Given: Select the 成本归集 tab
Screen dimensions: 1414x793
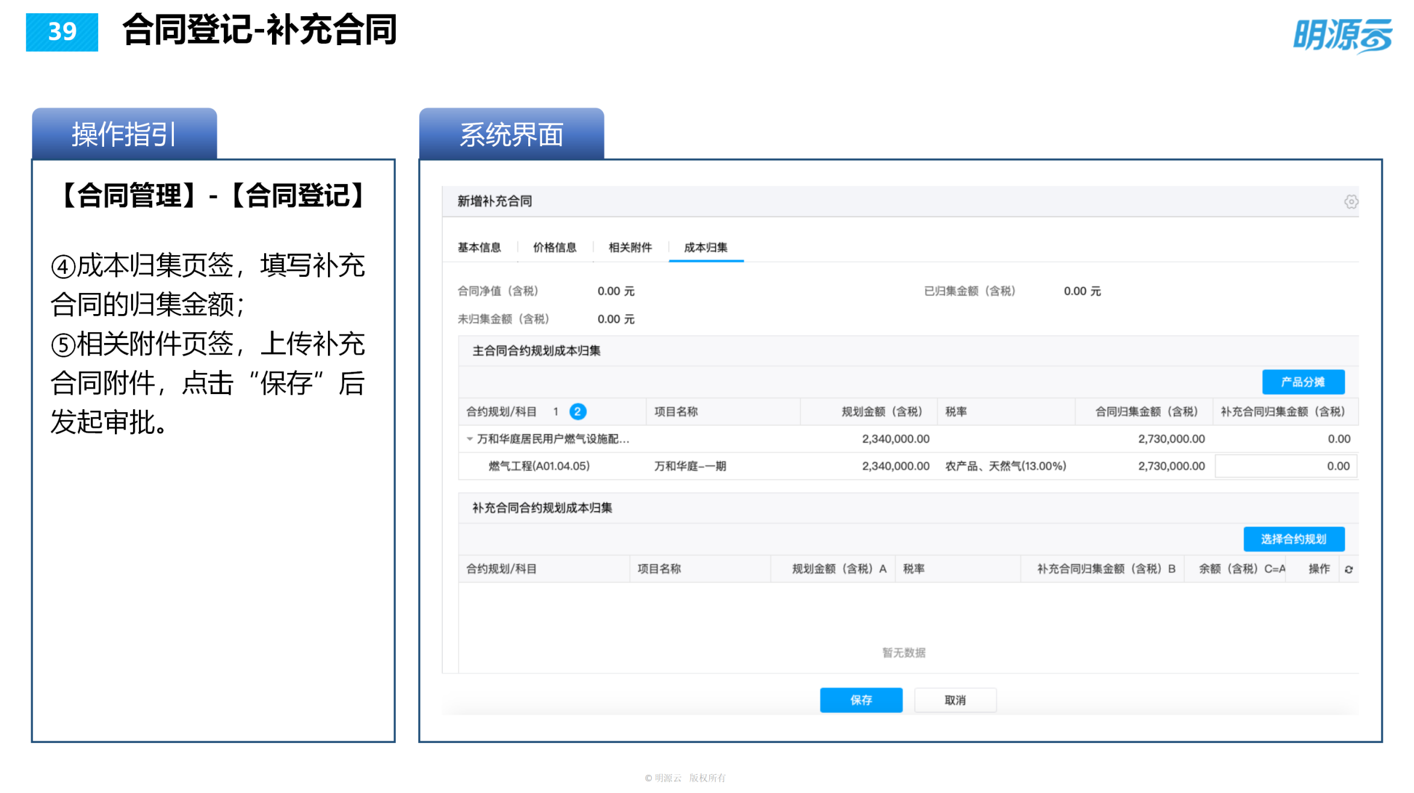Looking at the screenshot, I should click(x=706, y=247).
